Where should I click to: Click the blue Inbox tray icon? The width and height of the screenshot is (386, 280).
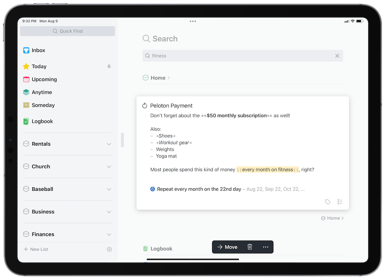(26, 50)
